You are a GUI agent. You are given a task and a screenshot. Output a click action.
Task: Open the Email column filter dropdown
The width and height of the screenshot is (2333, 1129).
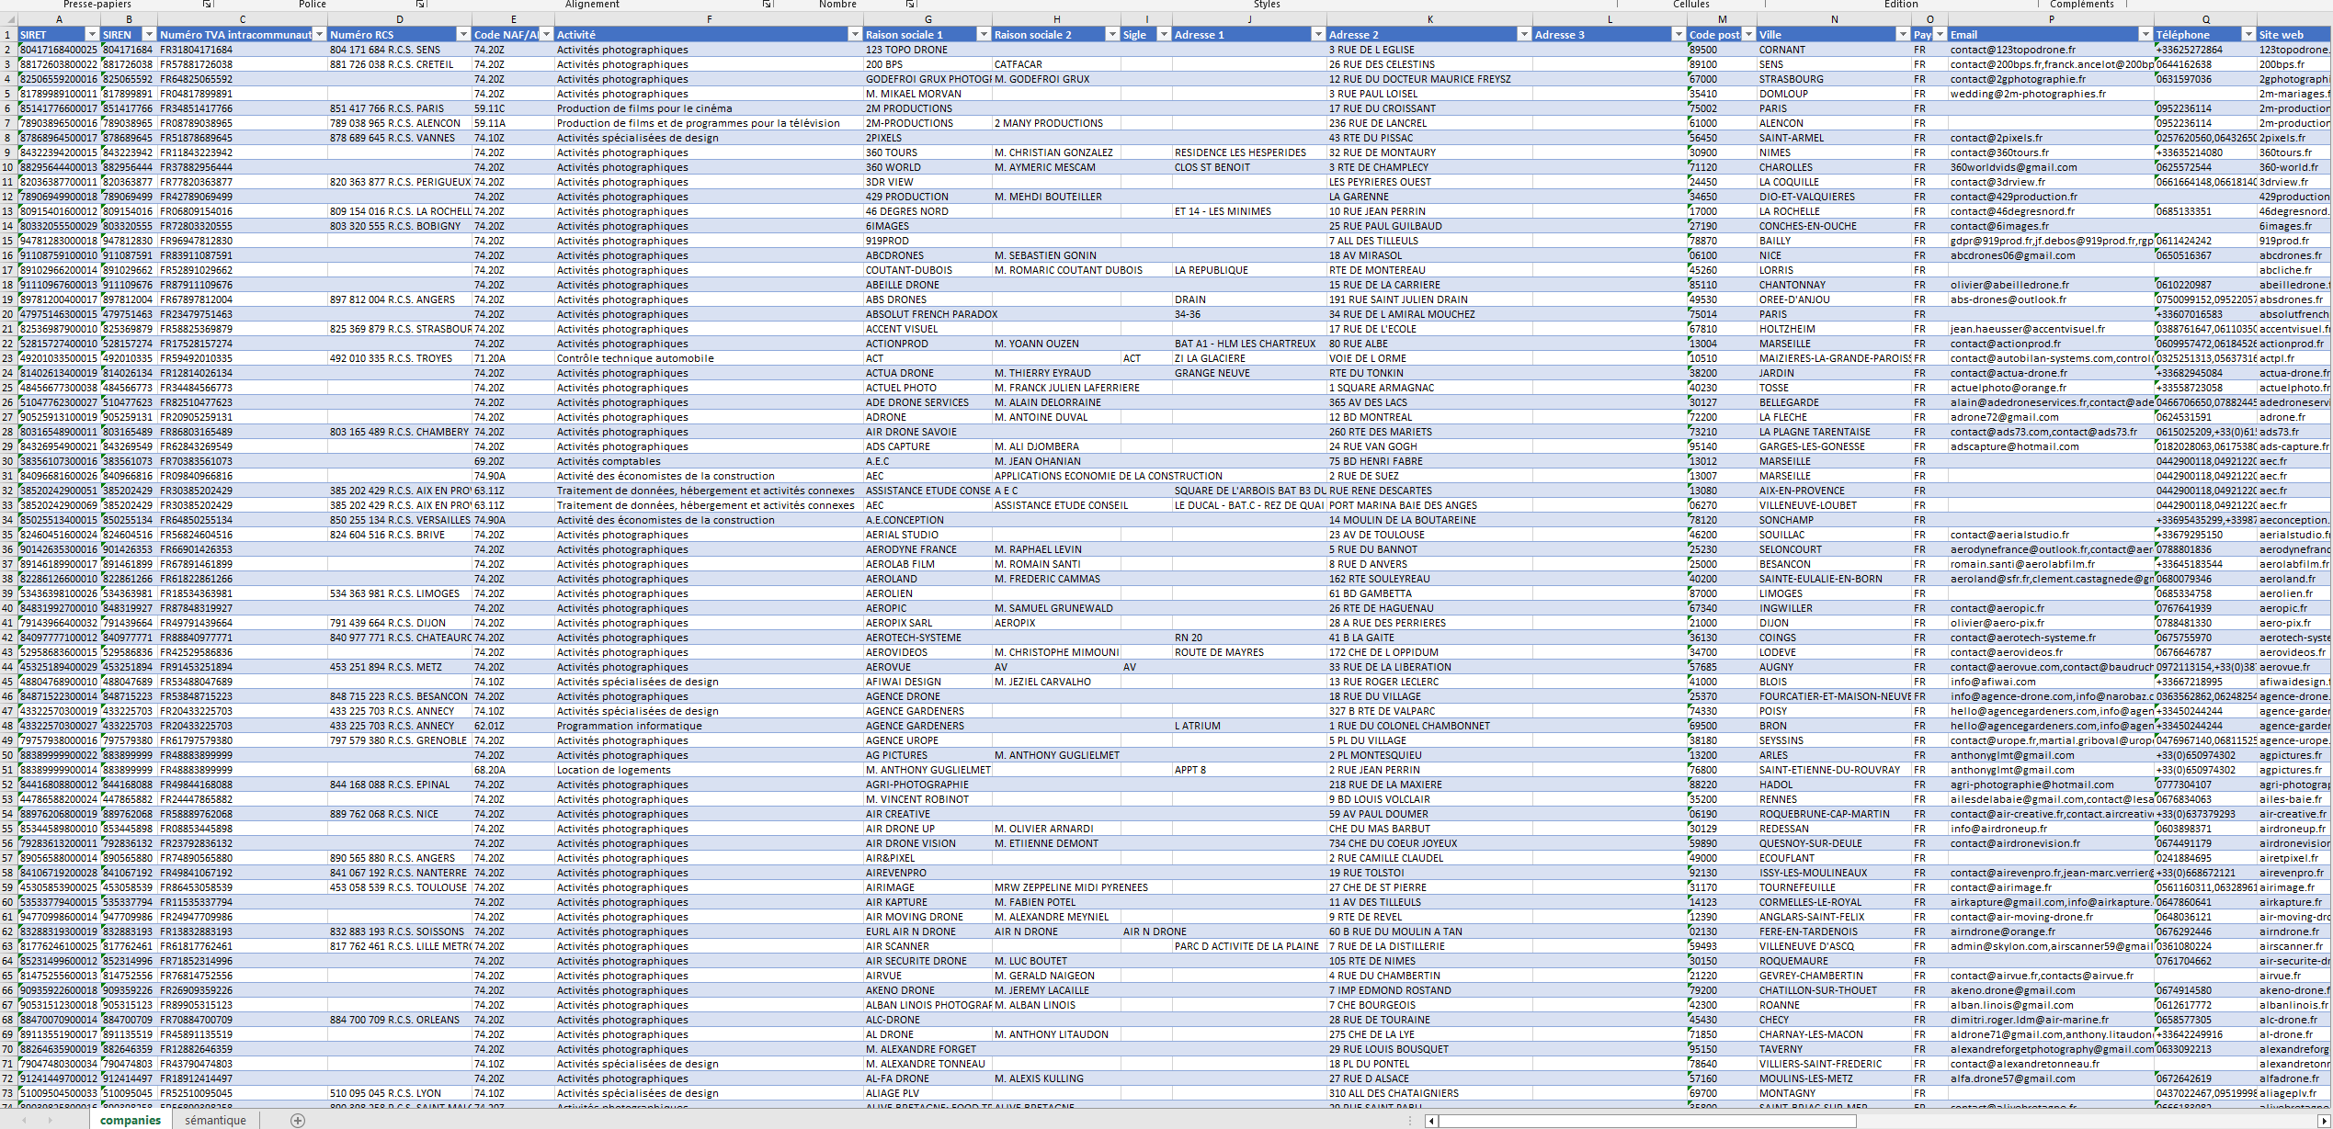click(2145, 35)
